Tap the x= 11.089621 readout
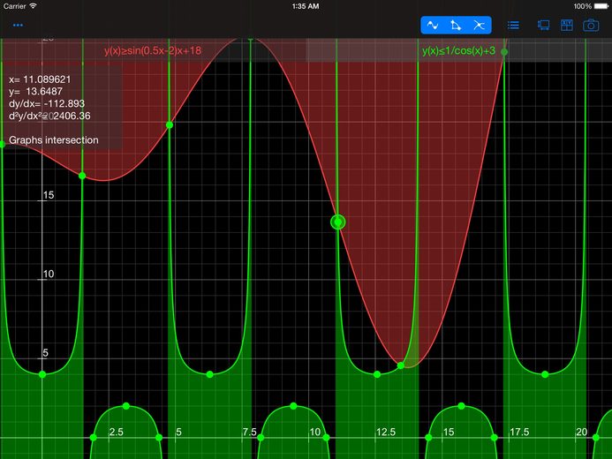 coord(40,79)
